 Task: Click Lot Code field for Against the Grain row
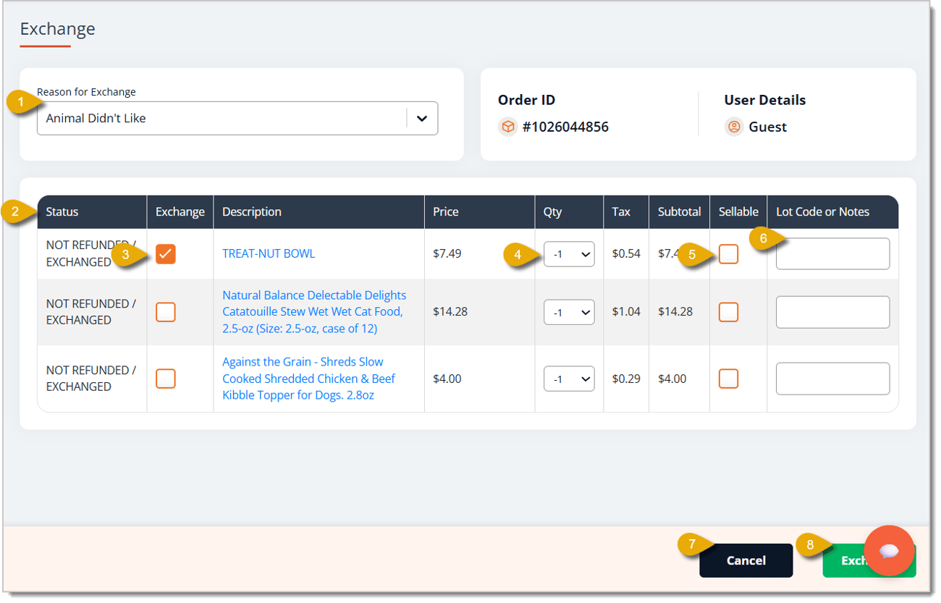[832, 379]
